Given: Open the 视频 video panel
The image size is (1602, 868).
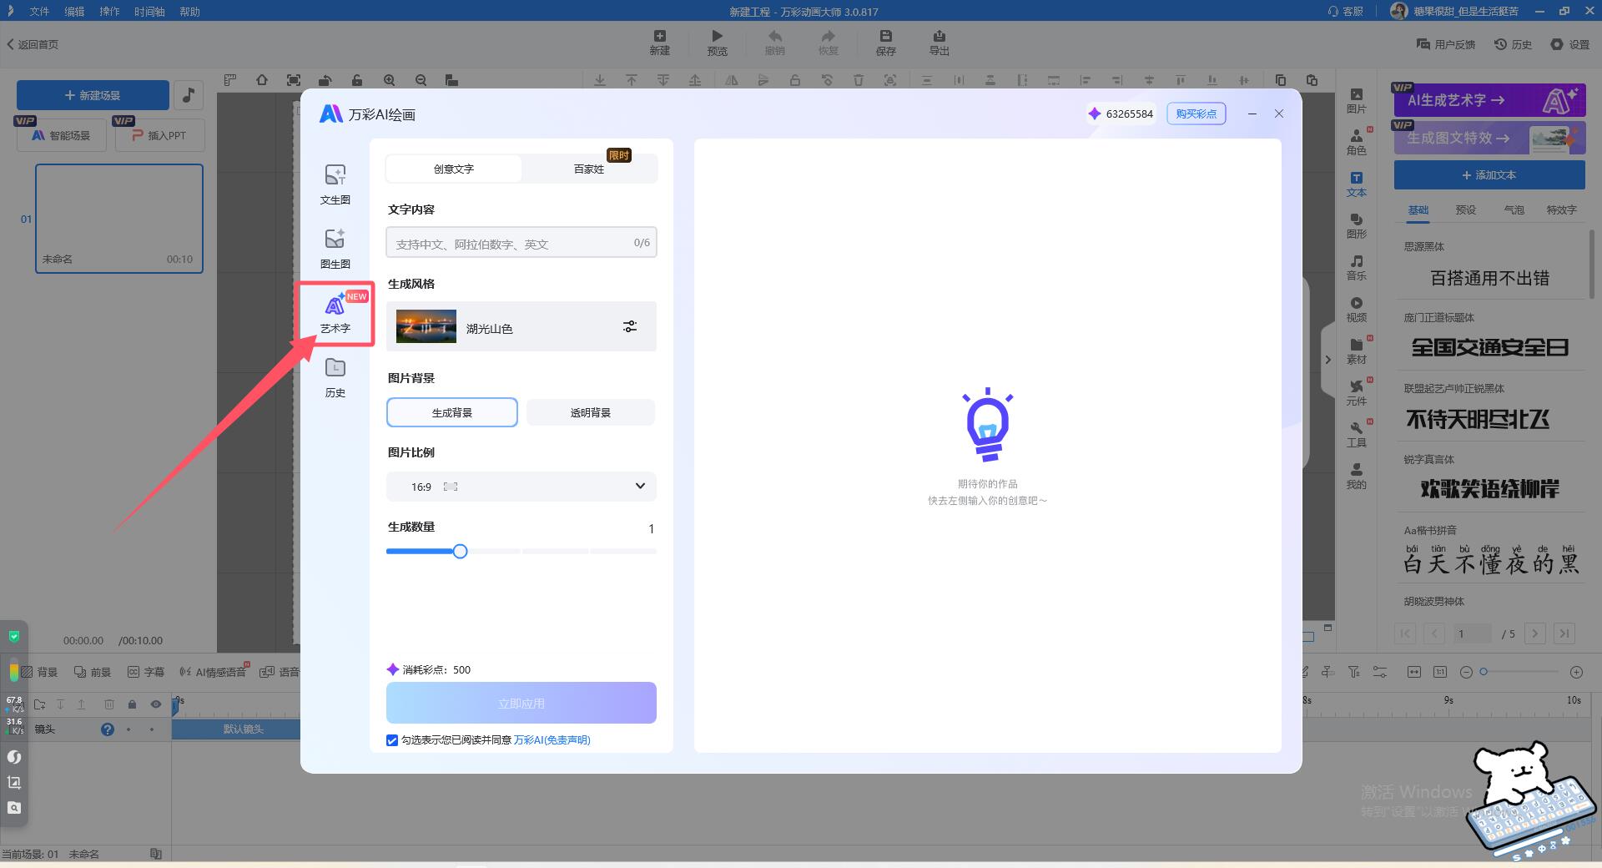Looking at the screenshot, I should pos(1356,310).
